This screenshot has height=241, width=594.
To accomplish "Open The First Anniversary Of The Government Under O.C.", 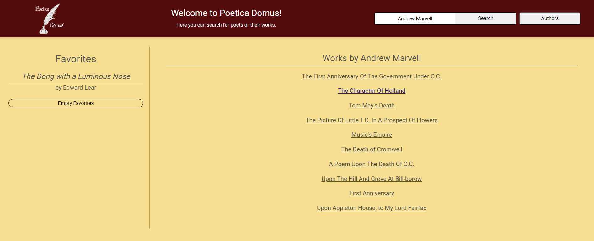I will click(x=372, y=76).
